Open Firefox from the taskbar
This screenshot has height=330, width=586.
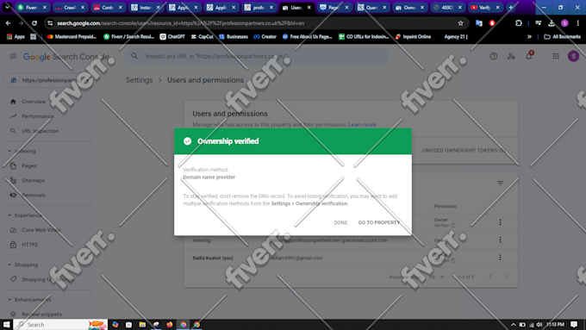(x=169, y=324)
